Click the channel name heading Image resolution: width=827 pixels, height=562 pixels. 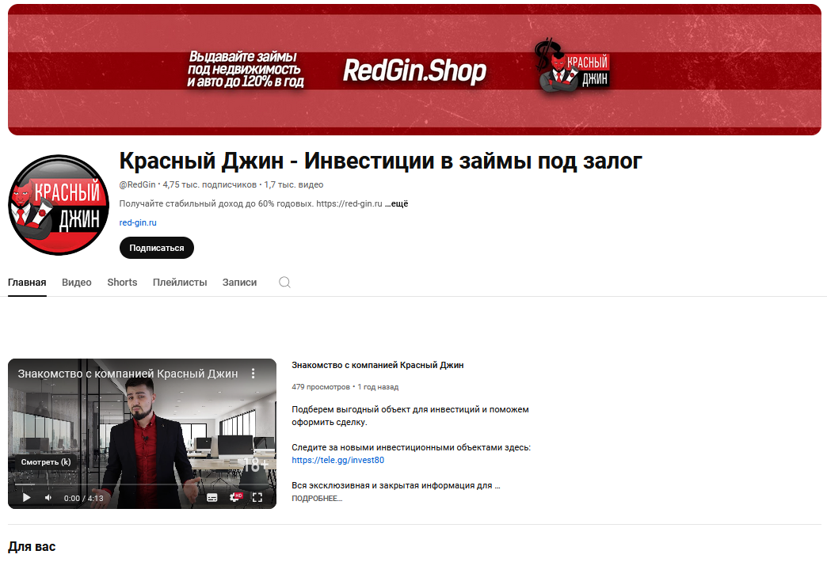pos(380,161)
